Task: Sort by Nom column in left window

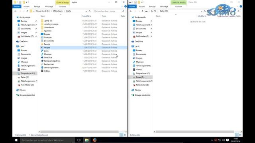Action: tap(43, 16)
